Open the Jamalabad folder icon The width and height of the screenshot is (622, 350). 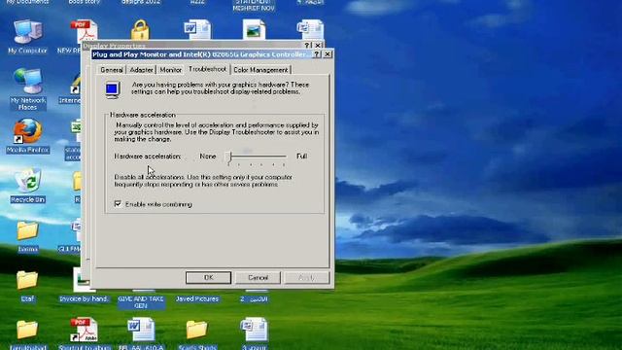tap(27, 330)
